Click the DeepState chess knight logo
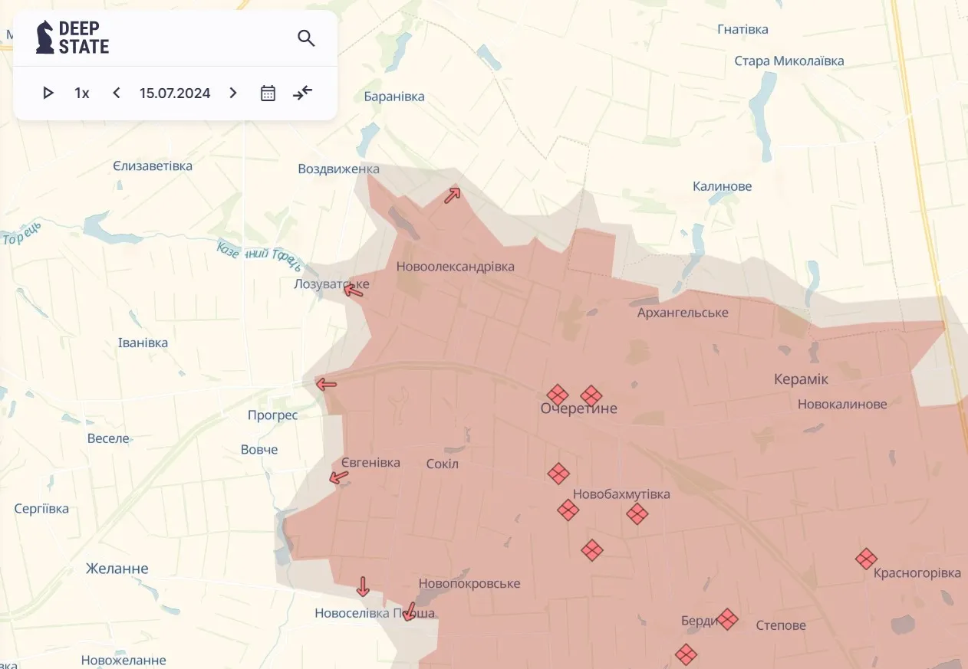 coord(46,35)
